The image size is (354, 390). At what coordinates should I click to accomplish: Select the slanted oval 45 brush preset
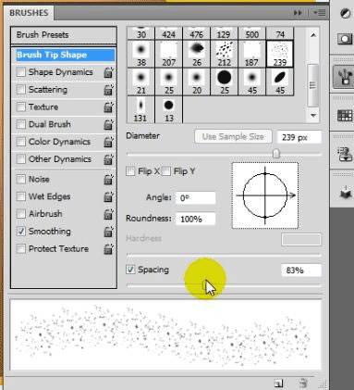click(279, 82)
